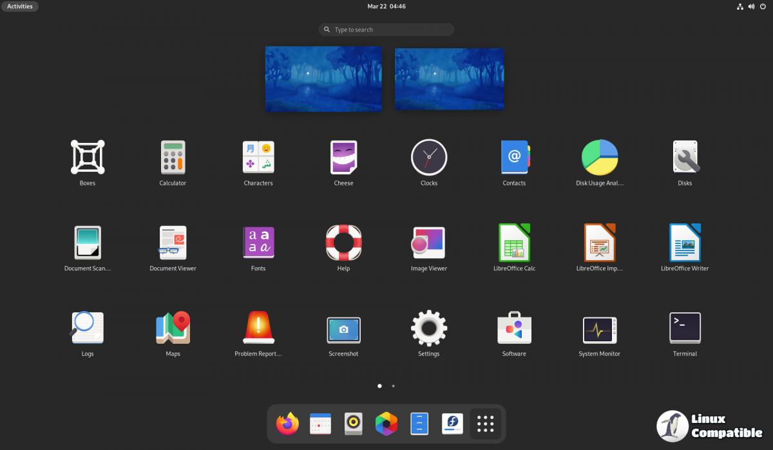
Task: Launch Document Scanner
Action: (88, 243)
